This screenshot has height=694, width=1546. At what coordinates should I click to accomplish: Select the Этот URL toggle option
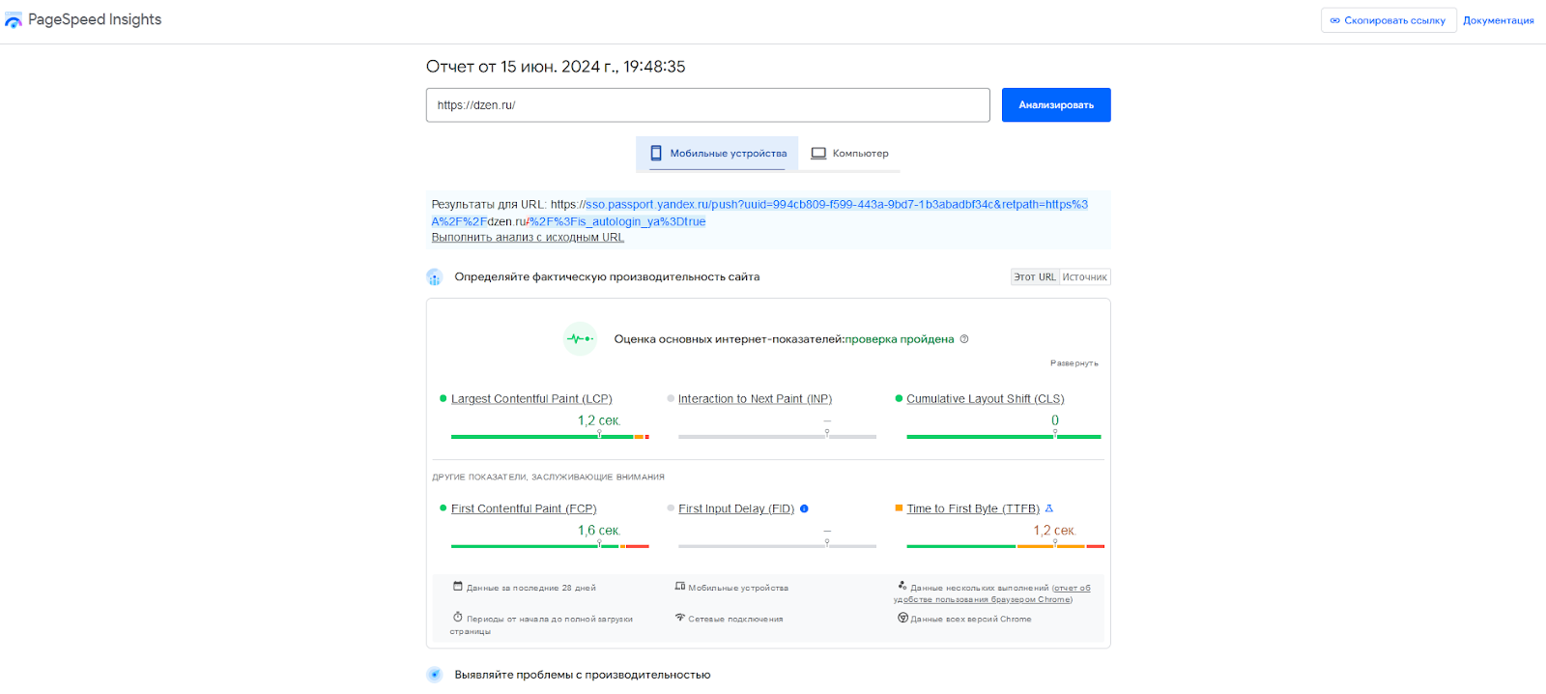pos(1035,277)
